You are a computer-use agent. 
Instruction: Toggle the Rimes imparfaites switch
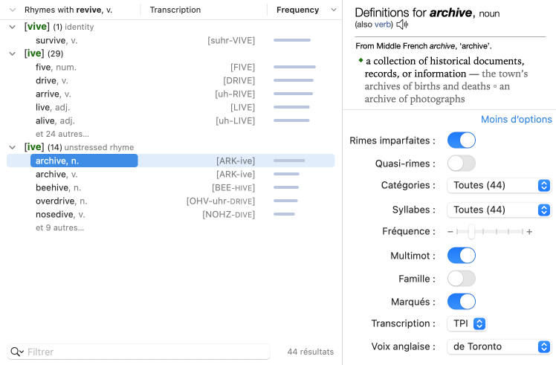click(461, 140)
